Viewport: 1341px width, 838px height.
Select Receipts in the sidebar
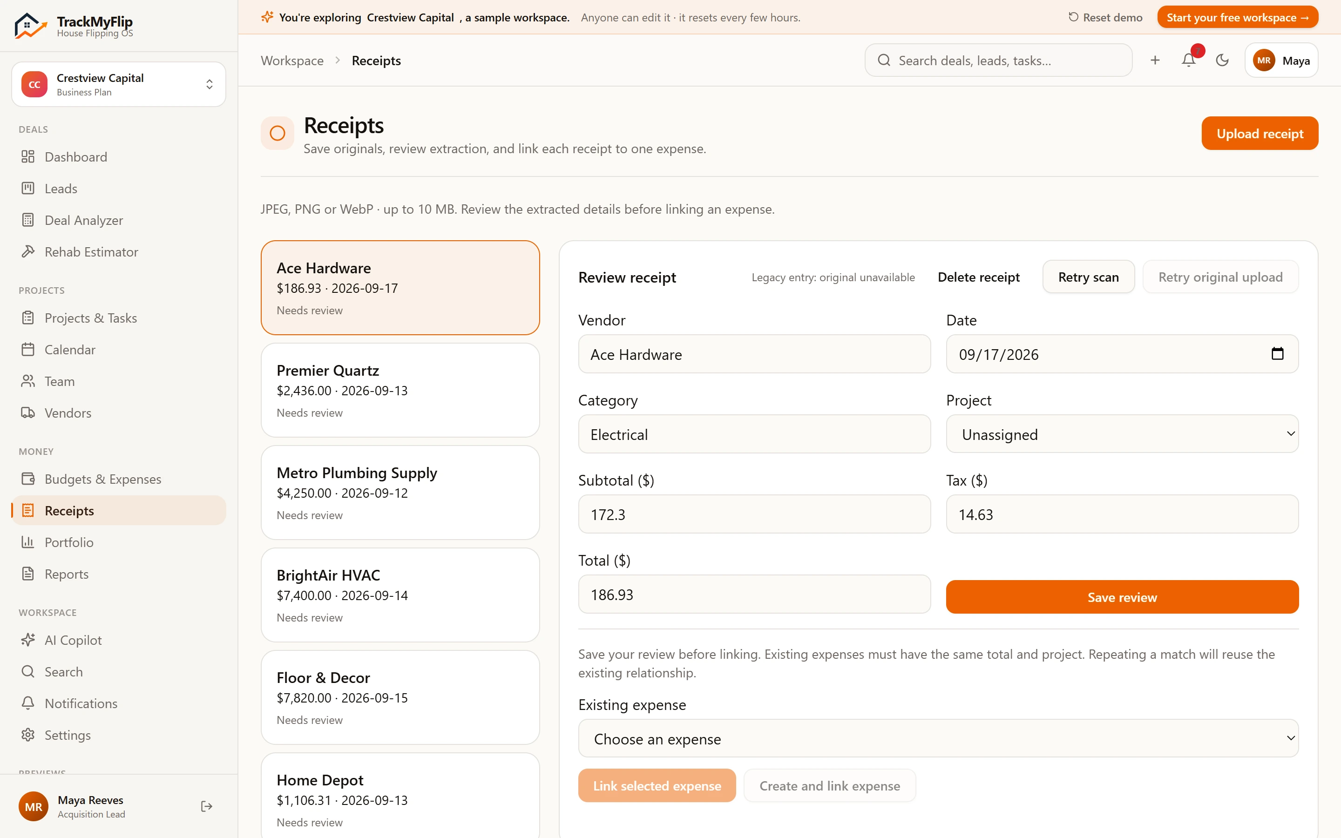(x=119, y=510)
